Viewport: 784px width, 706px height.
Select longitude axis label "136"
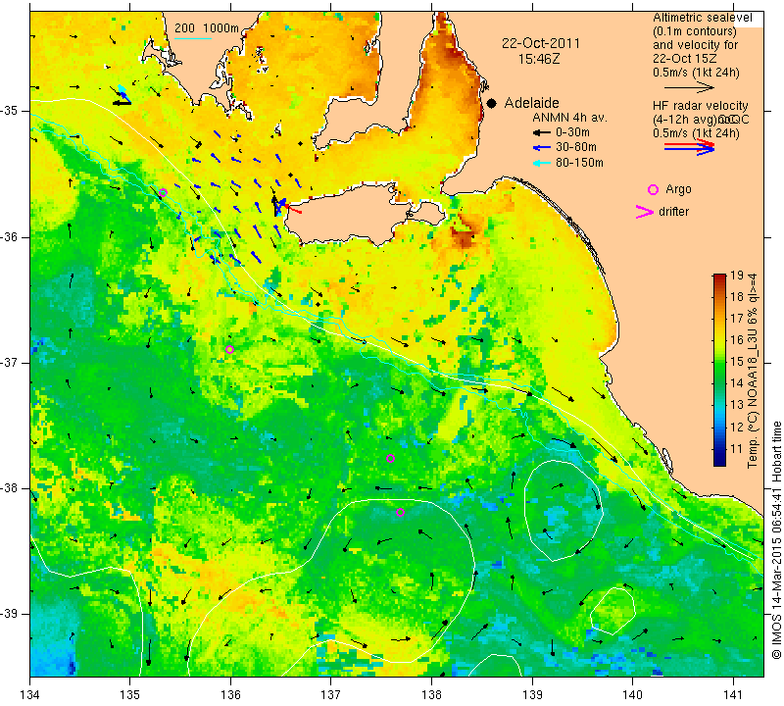pos(230,695)
